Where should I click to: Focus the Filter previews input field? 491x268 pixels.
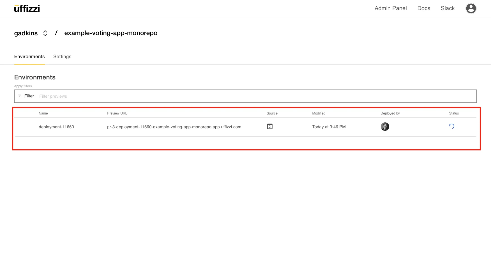pos(252,96)
